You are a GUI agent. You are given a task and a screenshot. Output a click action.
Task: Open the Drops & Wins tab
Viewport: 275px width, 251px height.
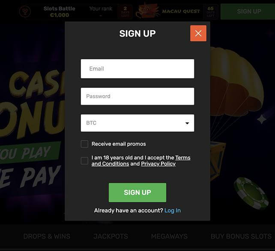pos(47,236)
